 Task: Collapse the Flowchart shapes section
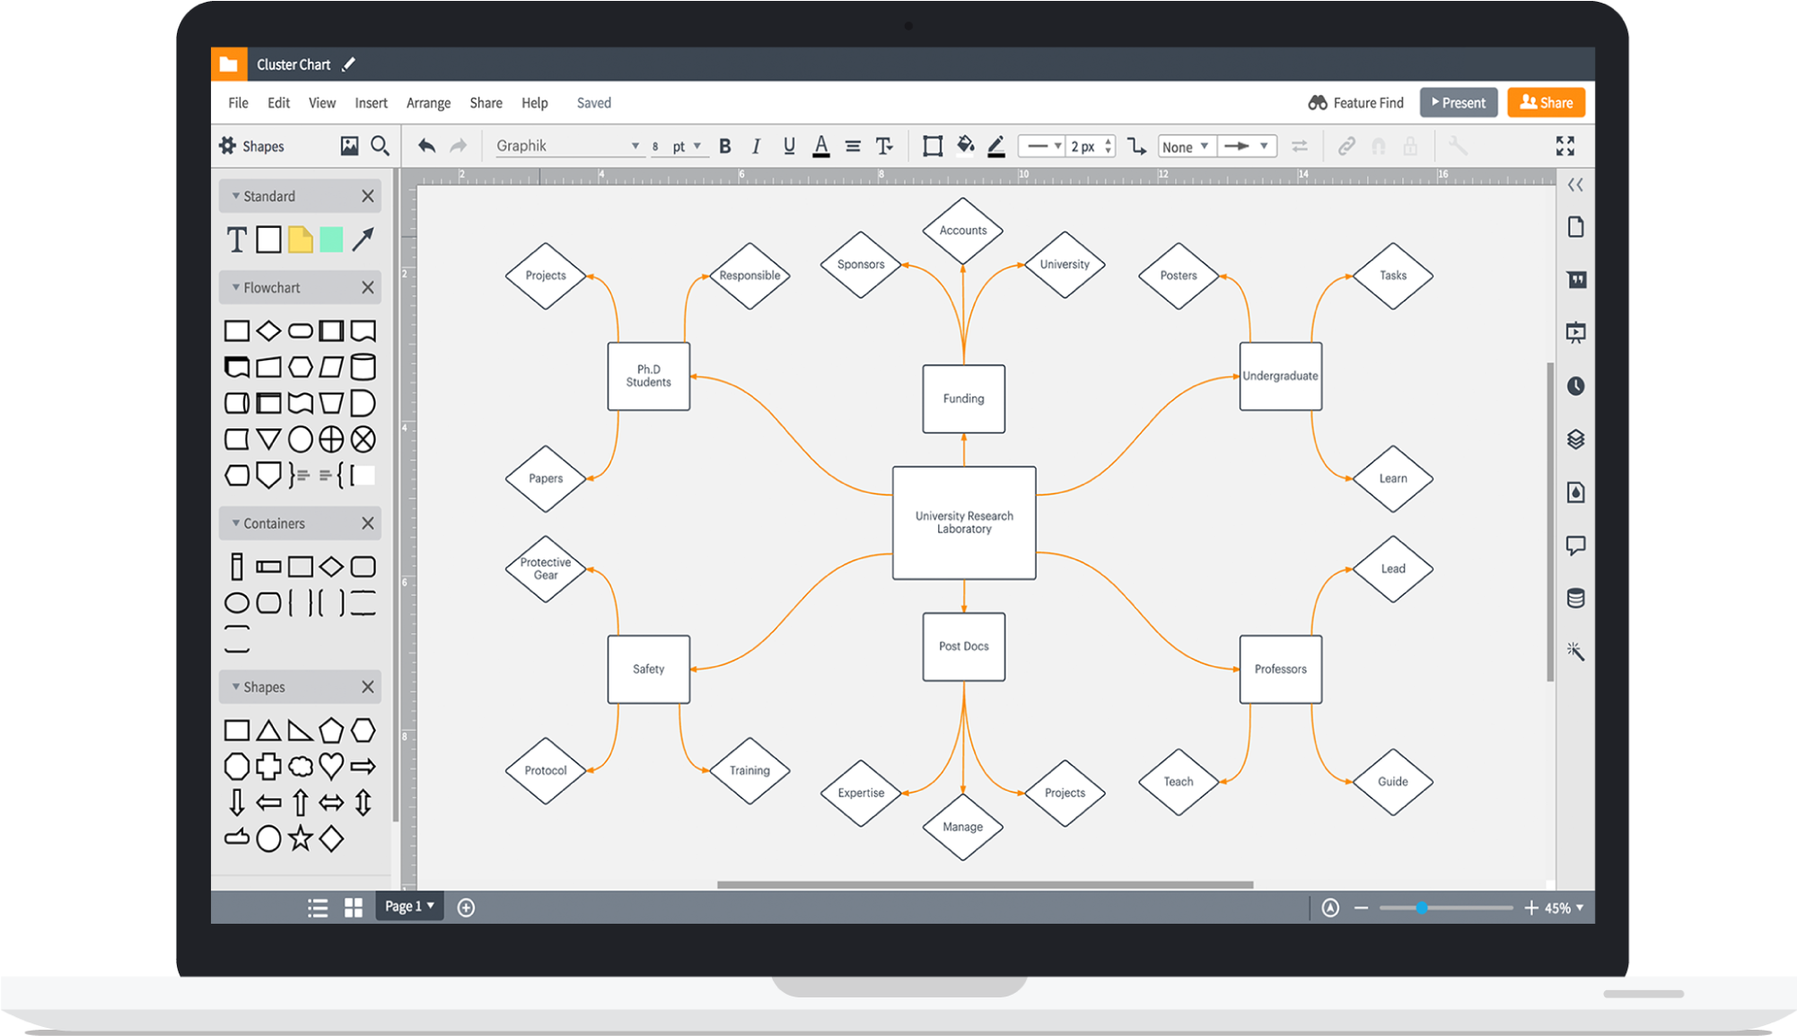tap(236, 287)
